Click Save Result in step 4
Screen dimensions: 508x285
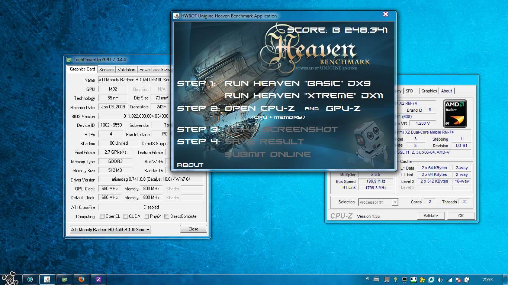[264, 142]
